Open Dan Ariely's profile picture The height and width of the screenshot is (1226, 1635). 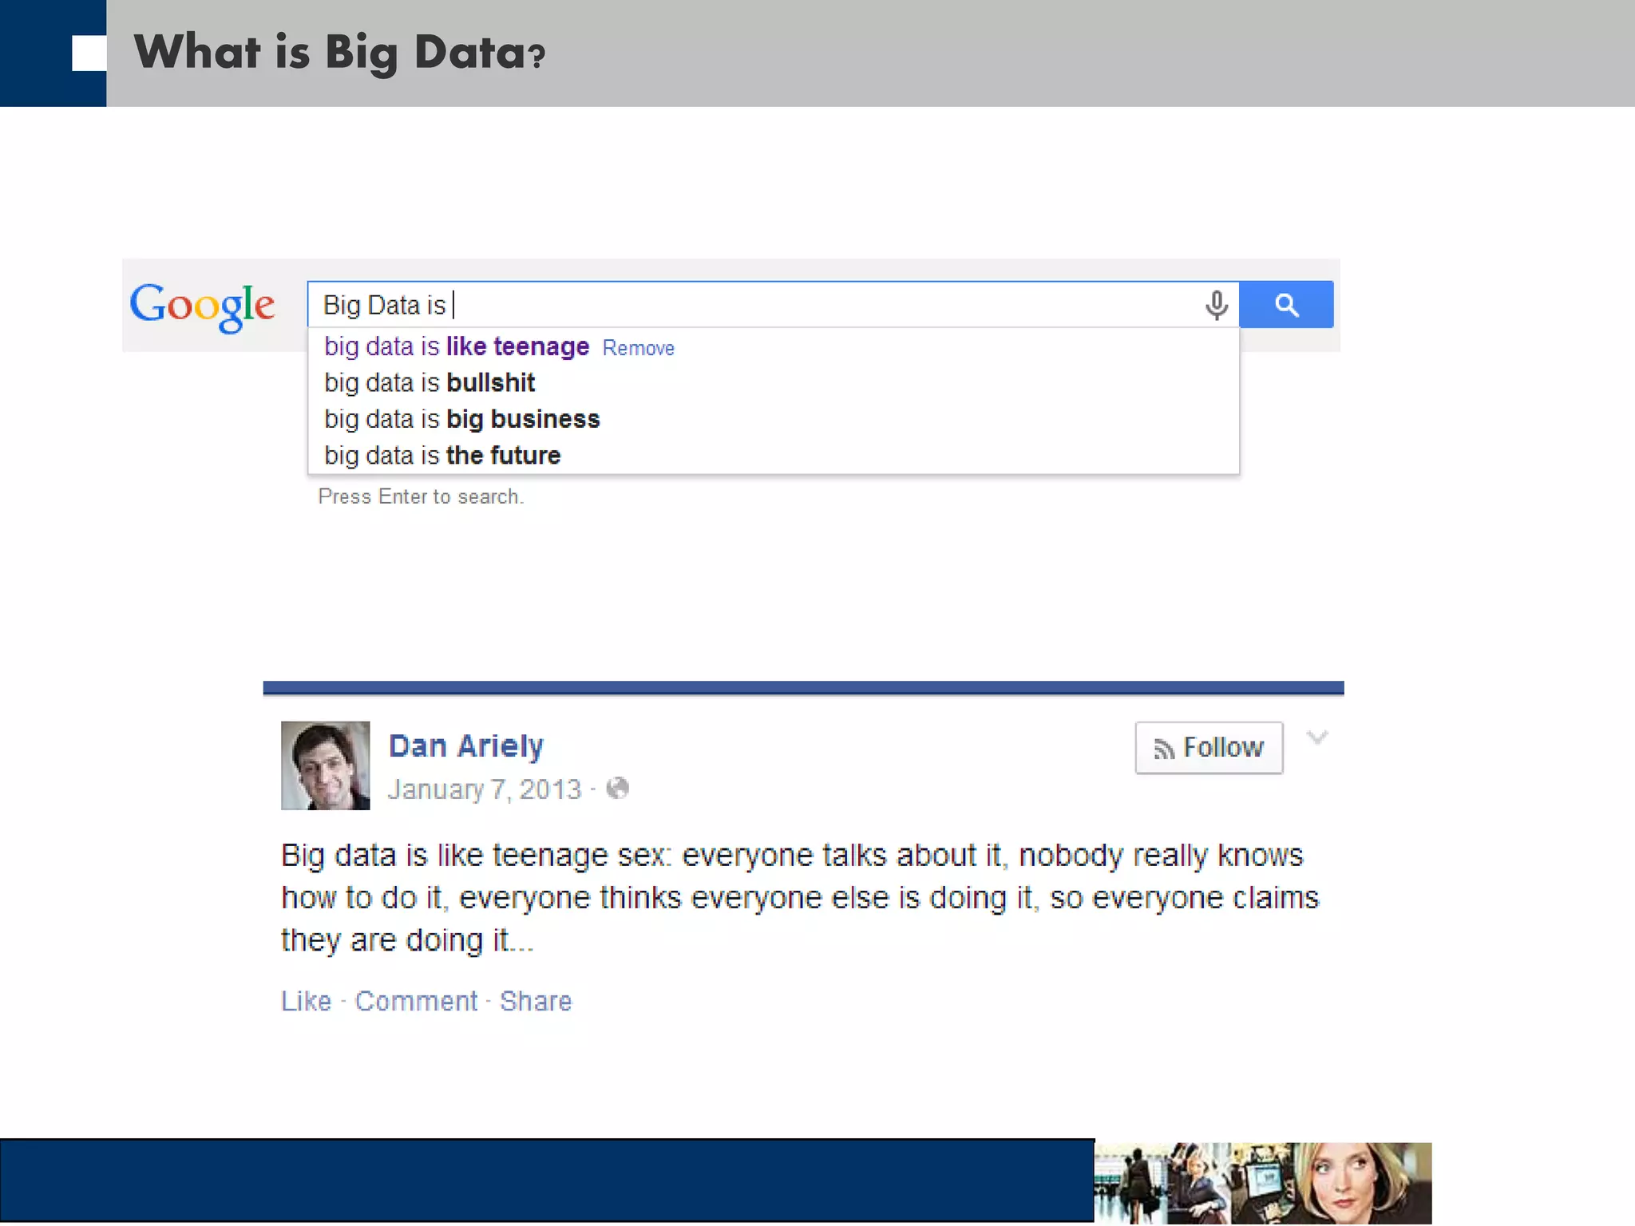pyautogui.click(x=325, y=765)
